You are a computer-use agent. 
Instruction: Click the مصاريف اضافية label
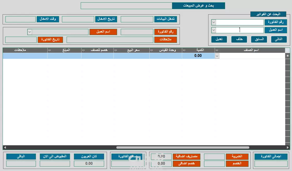187,156
